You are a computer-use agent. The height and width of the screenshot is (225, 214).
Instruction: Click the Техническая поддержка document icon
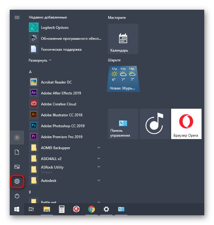34,49
